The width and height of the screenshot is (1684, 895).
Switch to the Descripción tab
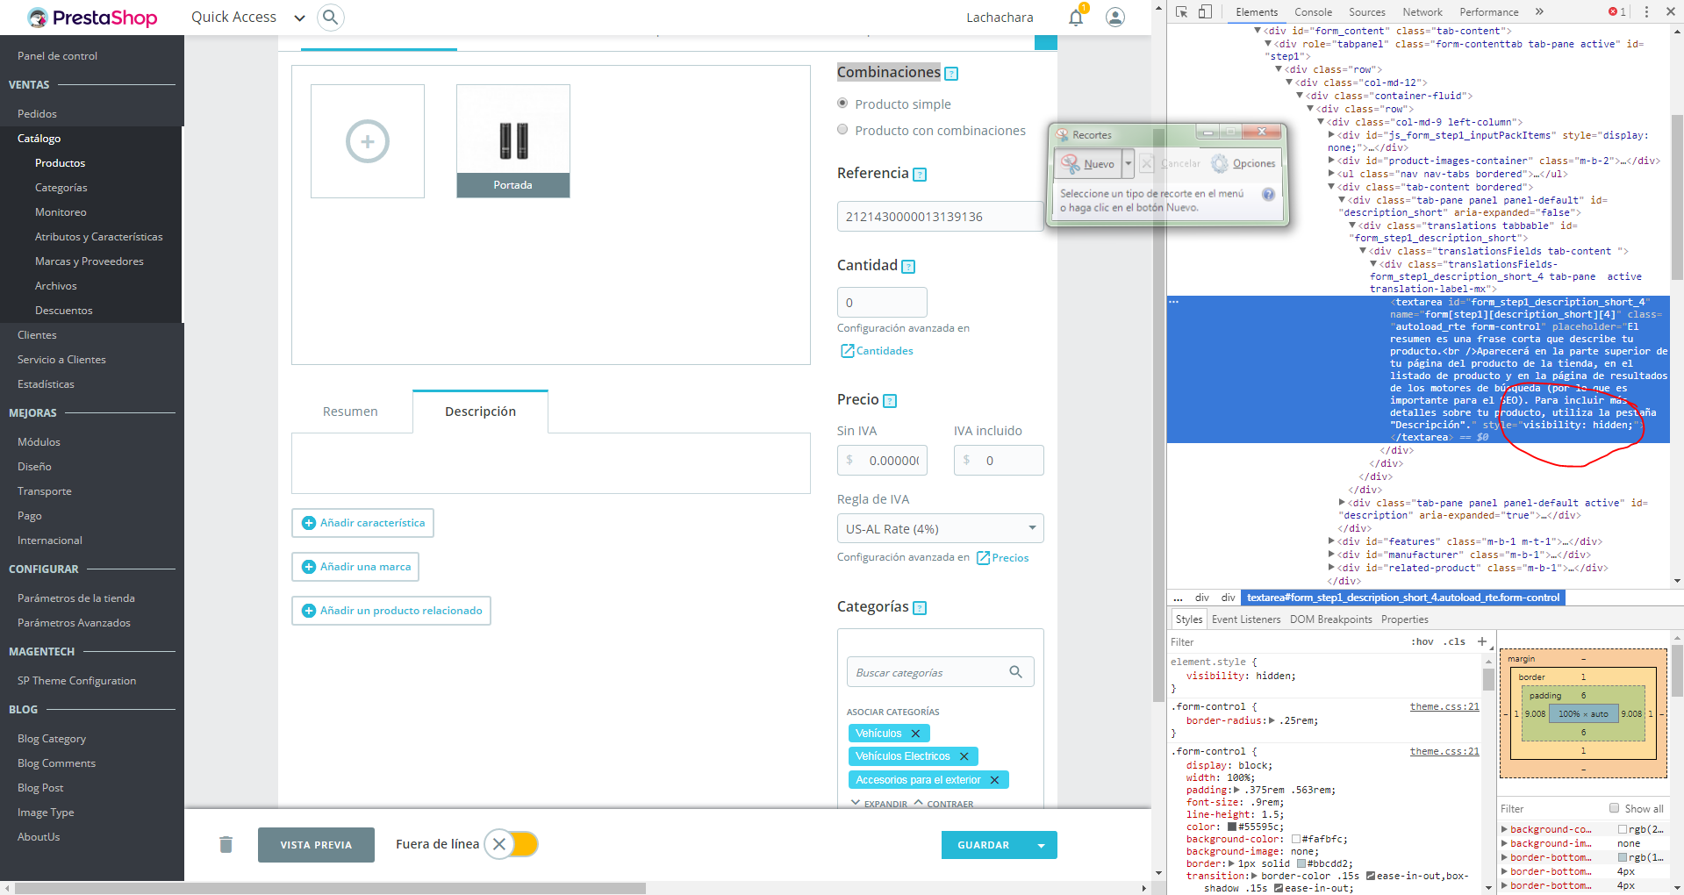pos(480,412)
